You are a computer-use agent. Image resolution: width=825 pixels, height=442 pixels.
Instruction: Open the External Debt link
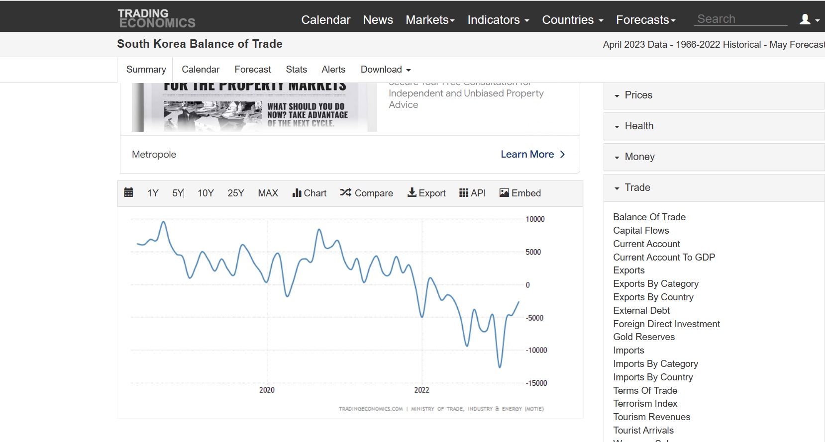point(641,311)
